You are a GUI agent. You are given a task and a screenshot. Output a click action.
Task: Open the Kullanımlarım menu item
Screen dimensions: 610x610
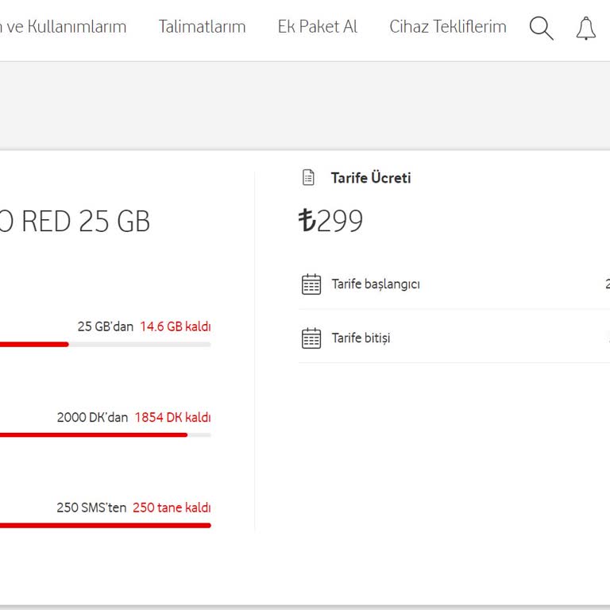tap(63, 26)
